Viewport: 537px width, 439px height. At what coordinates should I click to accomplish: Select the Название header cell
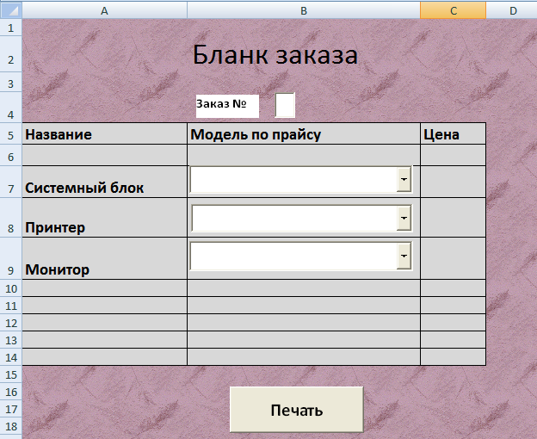click(x=105, y=134)
